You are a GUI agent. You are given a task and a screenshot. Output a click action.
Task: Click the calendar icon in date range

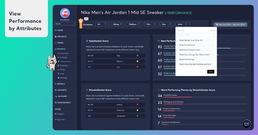click(217, 24)
